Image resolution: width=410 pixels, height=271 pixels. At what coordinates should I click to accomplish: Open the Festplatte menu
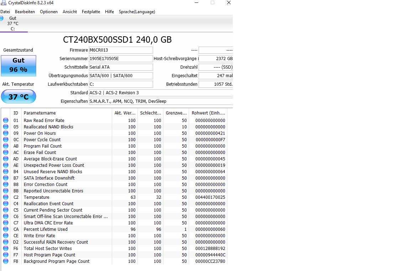click(91, 12)
